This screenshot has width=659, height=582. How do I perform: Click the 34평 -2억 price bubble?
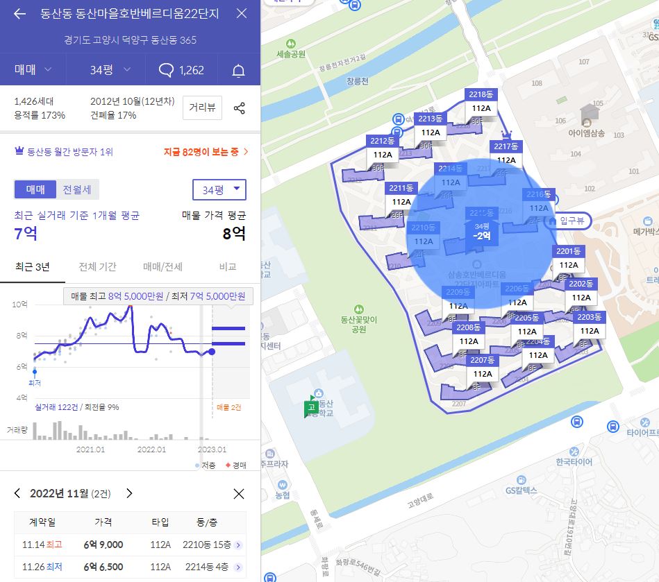click(x=482, y=232)
